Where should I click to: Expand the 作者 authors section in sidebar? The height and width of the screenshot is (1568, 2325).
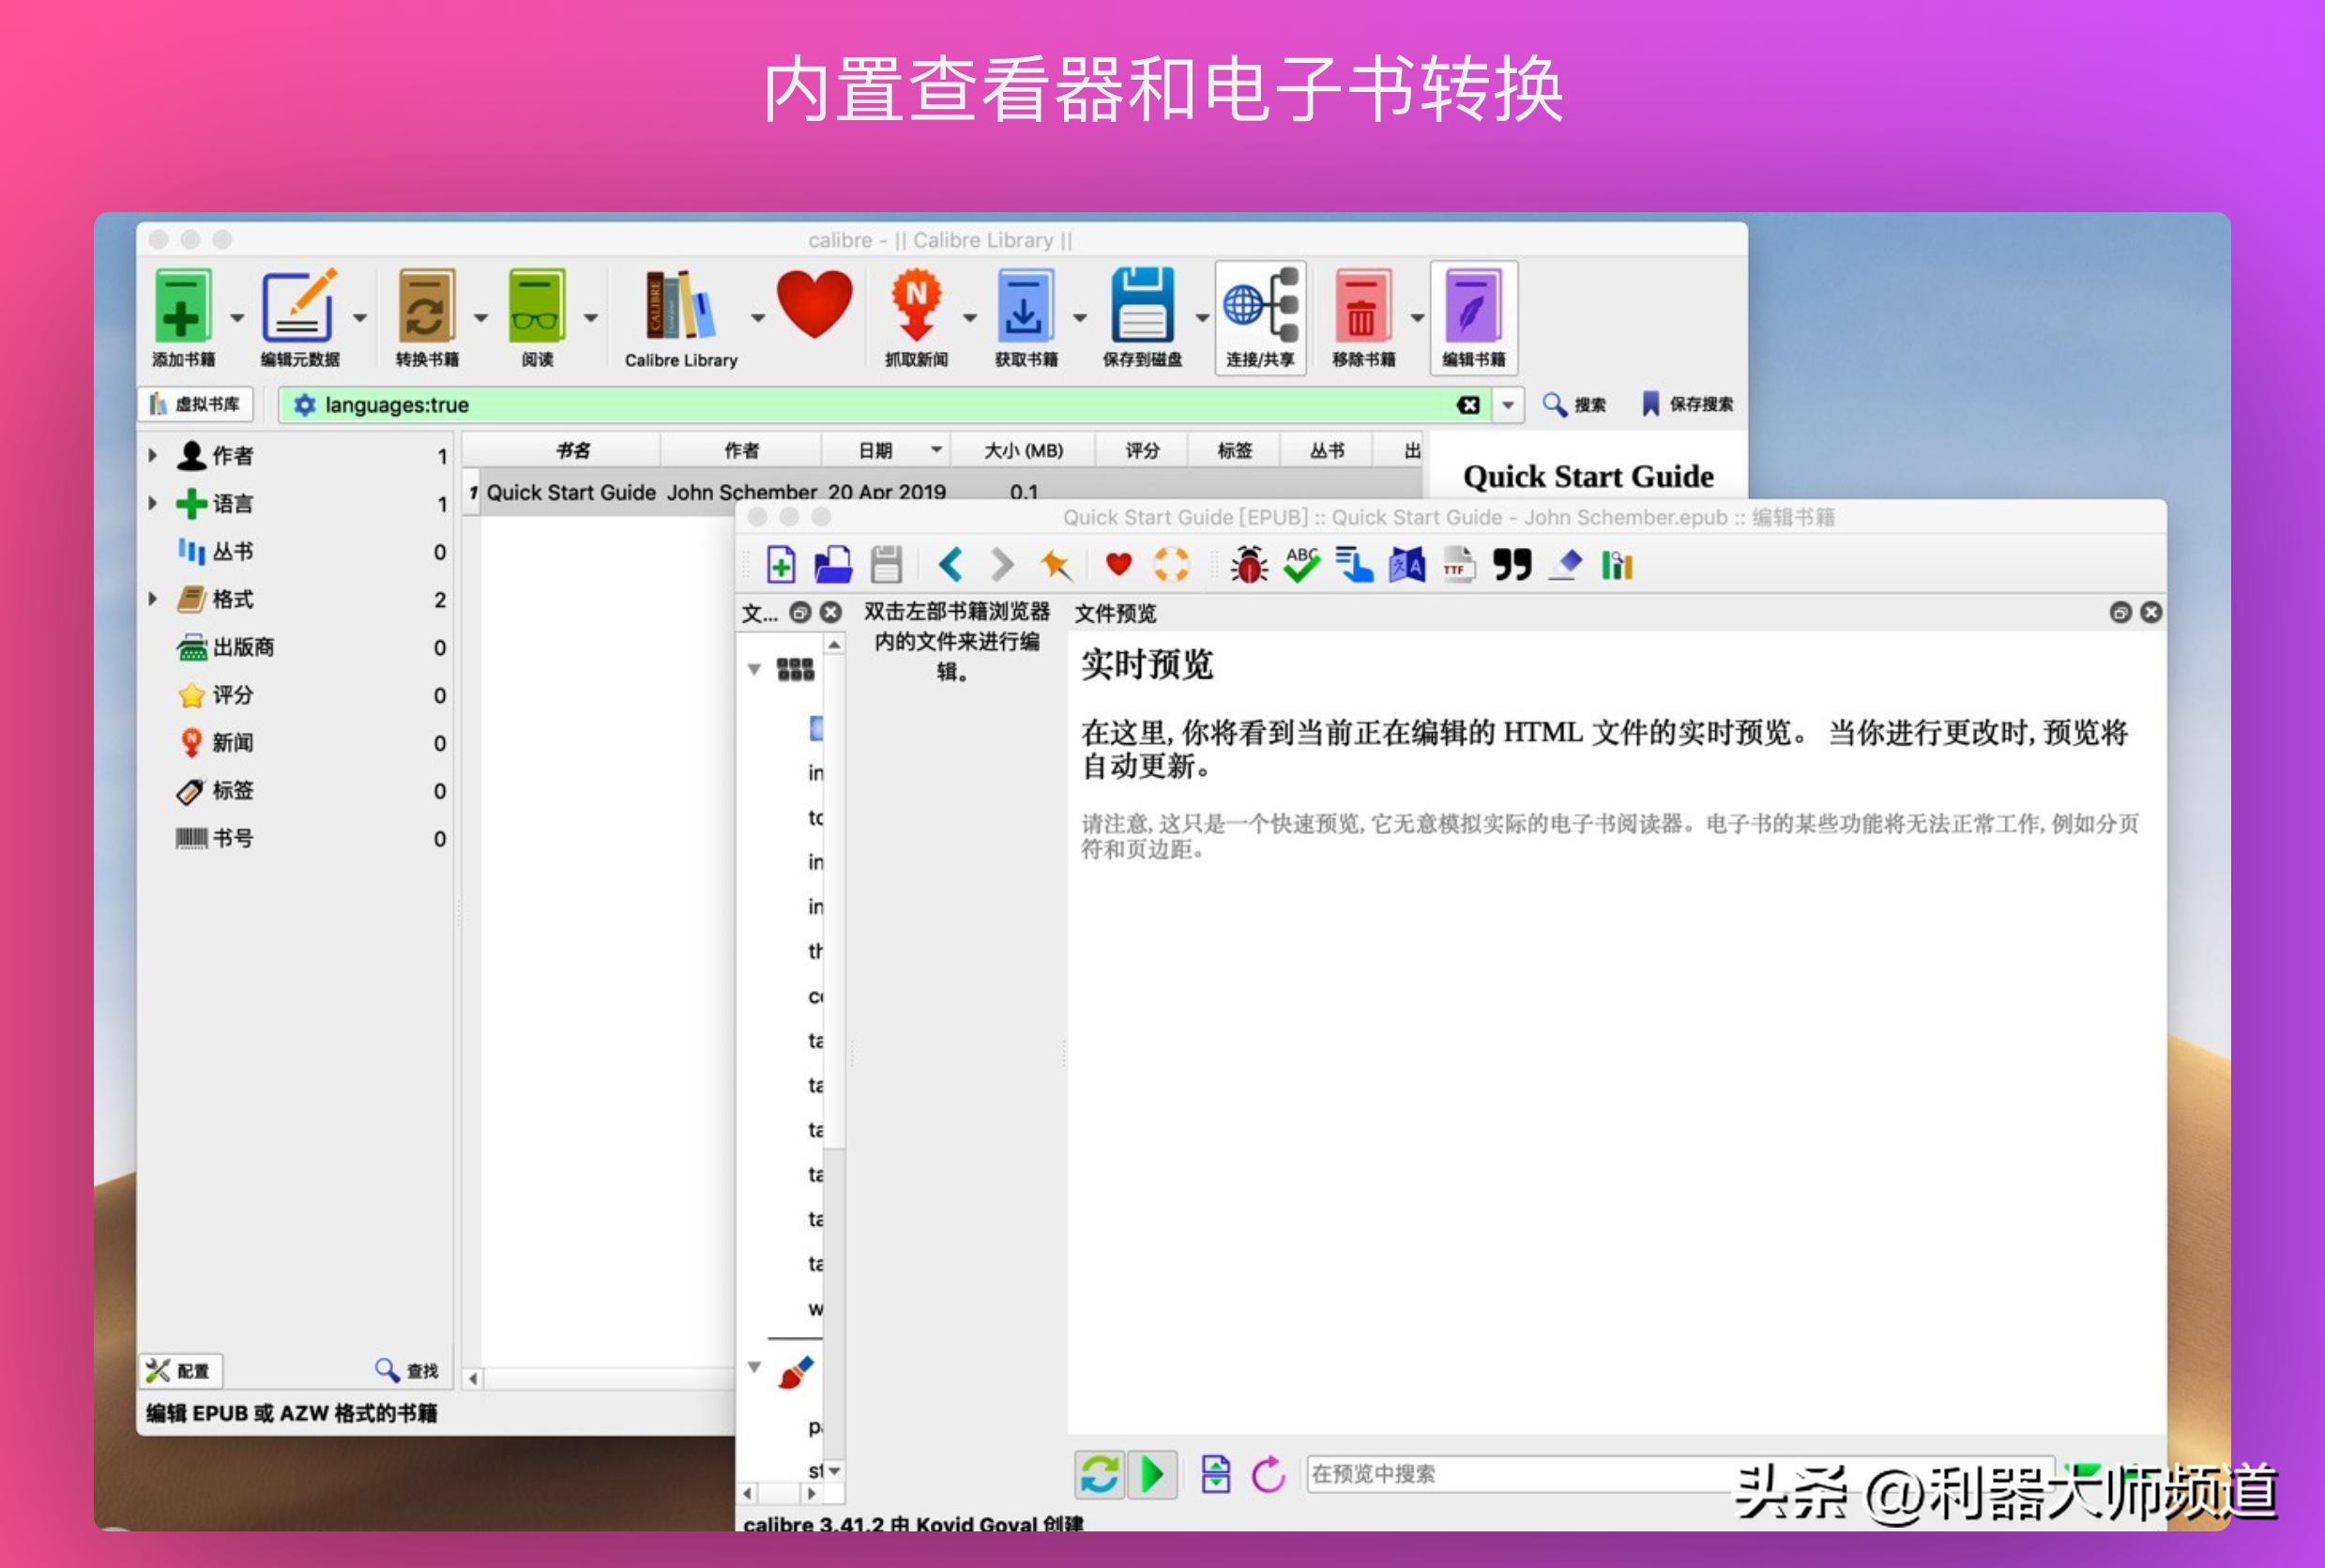154,455
